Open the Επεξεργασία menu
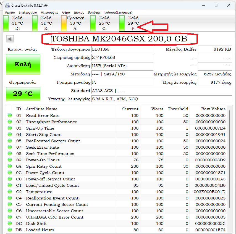The height and width of the screenshot is (234, 236). [28, 12]
